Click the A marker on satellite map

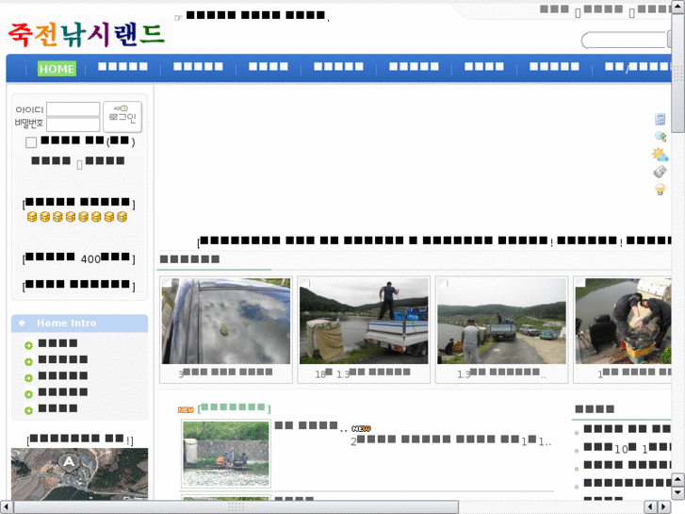point(69,461)
